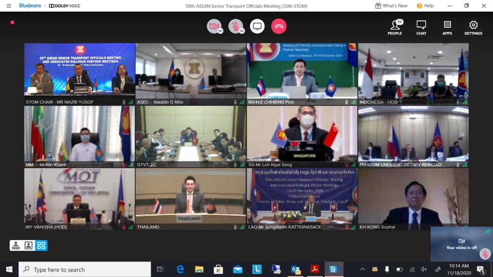493x277 pixels.
Task: Expand camera options dropdown arrow
Action: (221, 31)
